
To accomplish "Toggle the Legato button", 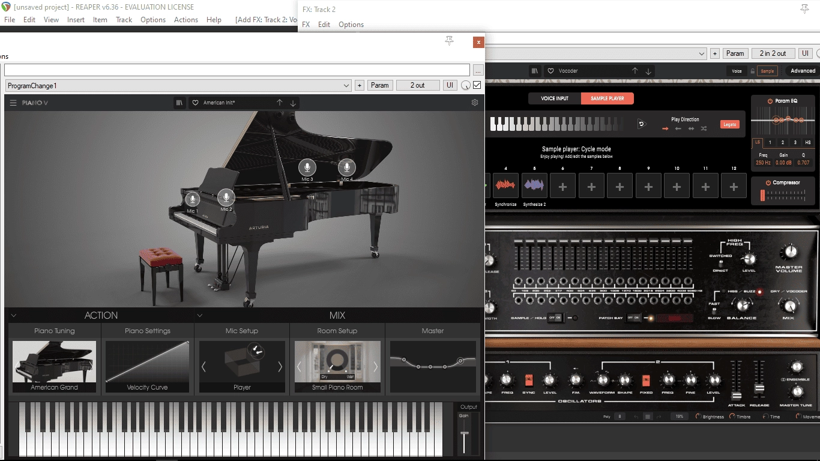I will click(x=729, y=124).
